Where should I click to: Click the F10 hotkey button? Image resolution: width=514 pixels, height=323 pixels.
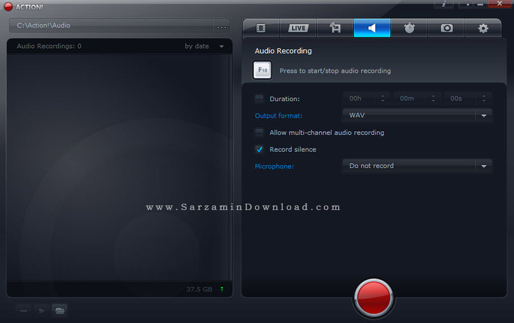pos(262,70)
